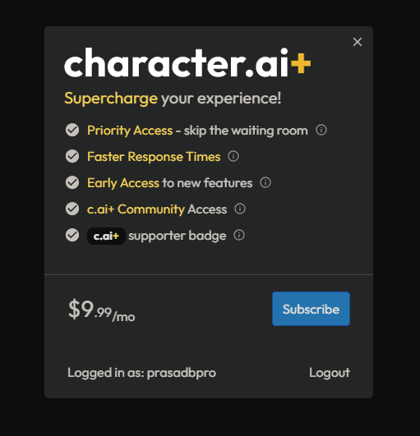Close the character.ai+ subscription dialog
This screenshot has height=436, width=420.
(x=358, y=42)
